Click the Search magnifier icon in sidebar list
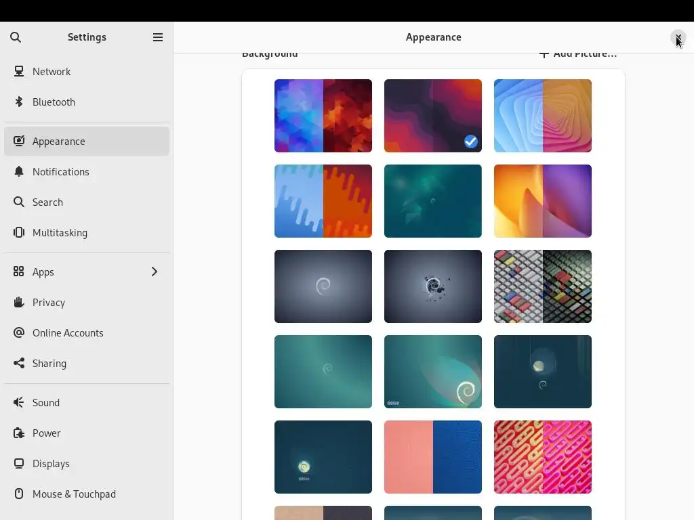The image size is (694, 520). pyautogui.click(x=18, y=202)
